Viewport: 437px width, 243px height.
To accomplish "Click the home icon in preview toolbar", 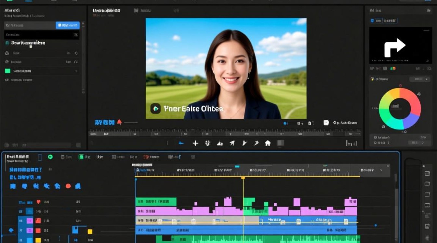I will pos(268,143).
